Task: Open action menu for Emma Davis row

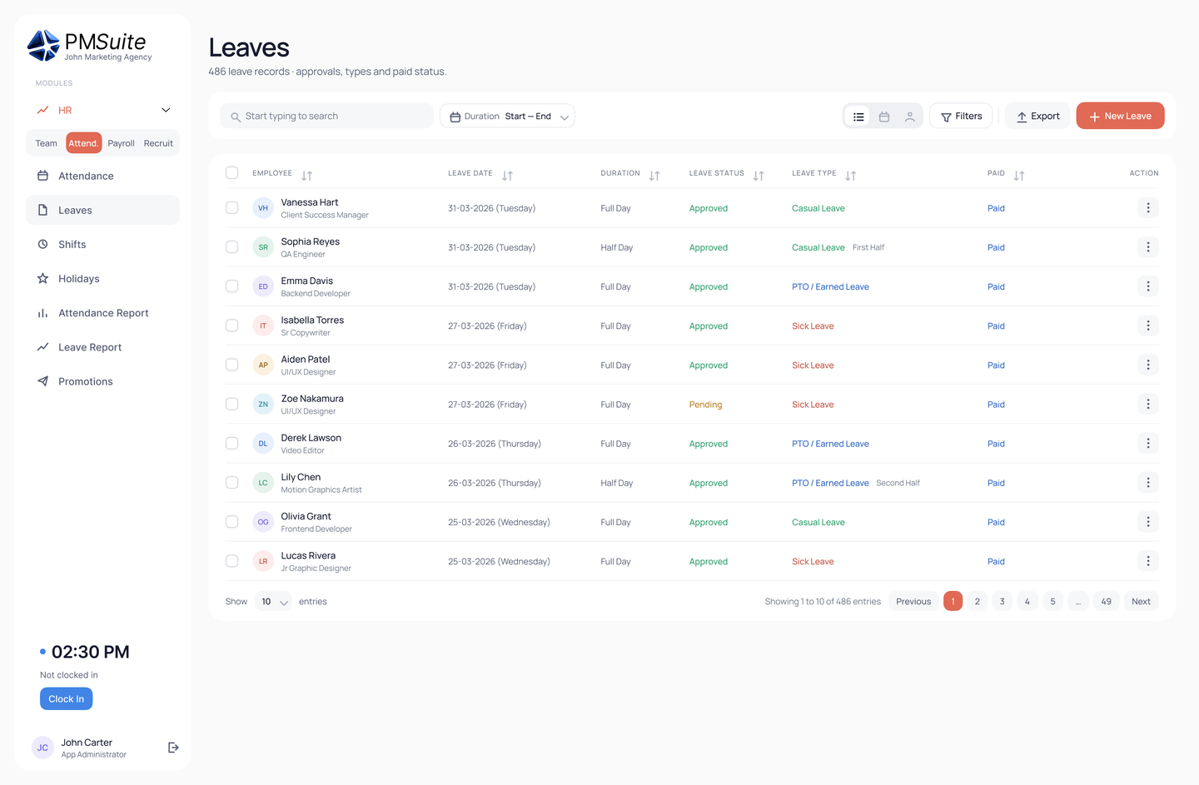Action: pos(1147,286)
